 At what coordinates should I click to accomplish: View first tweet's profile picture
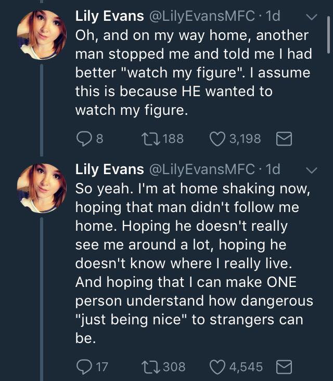(x=41, y=35)
